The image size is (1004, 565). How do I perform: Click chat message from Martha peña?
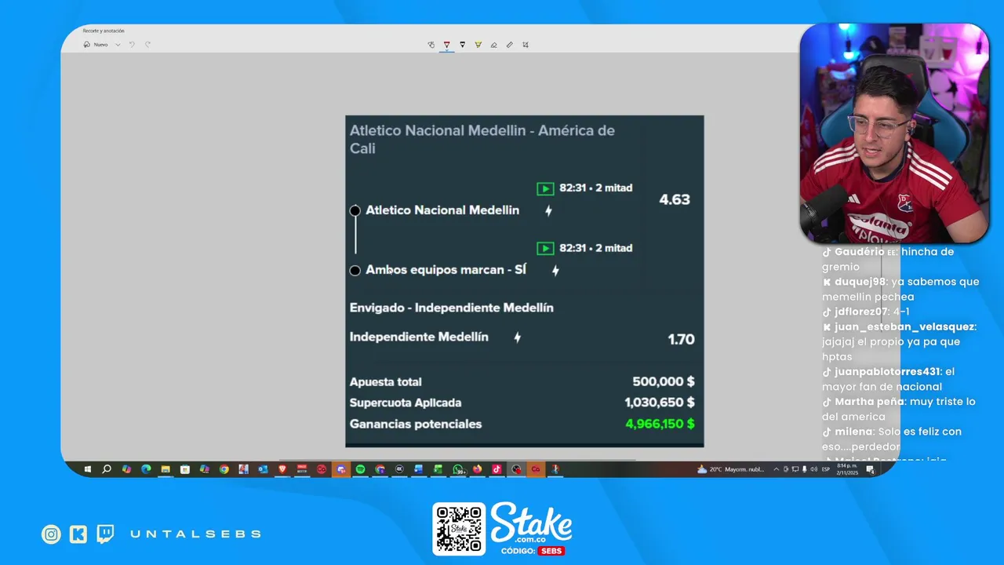[898, 409]
